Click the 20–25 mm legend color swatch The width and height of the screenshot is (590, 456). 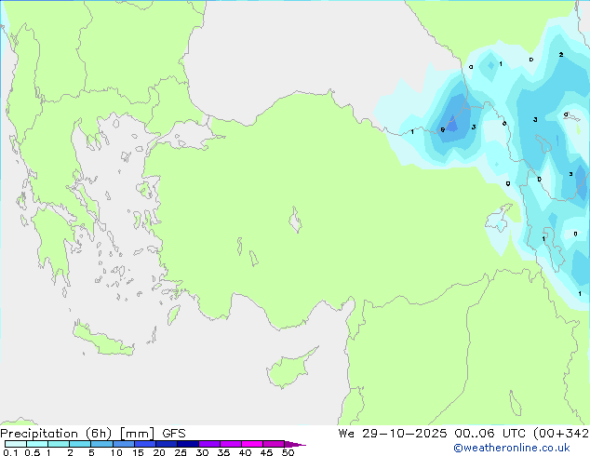point(166,444)
